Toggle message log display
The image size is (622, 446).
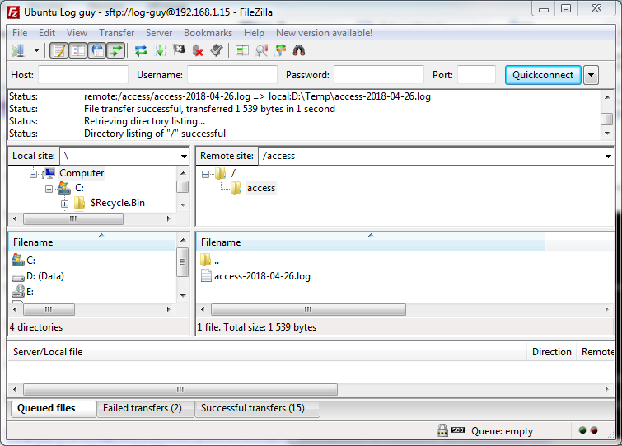pos(59,51)
